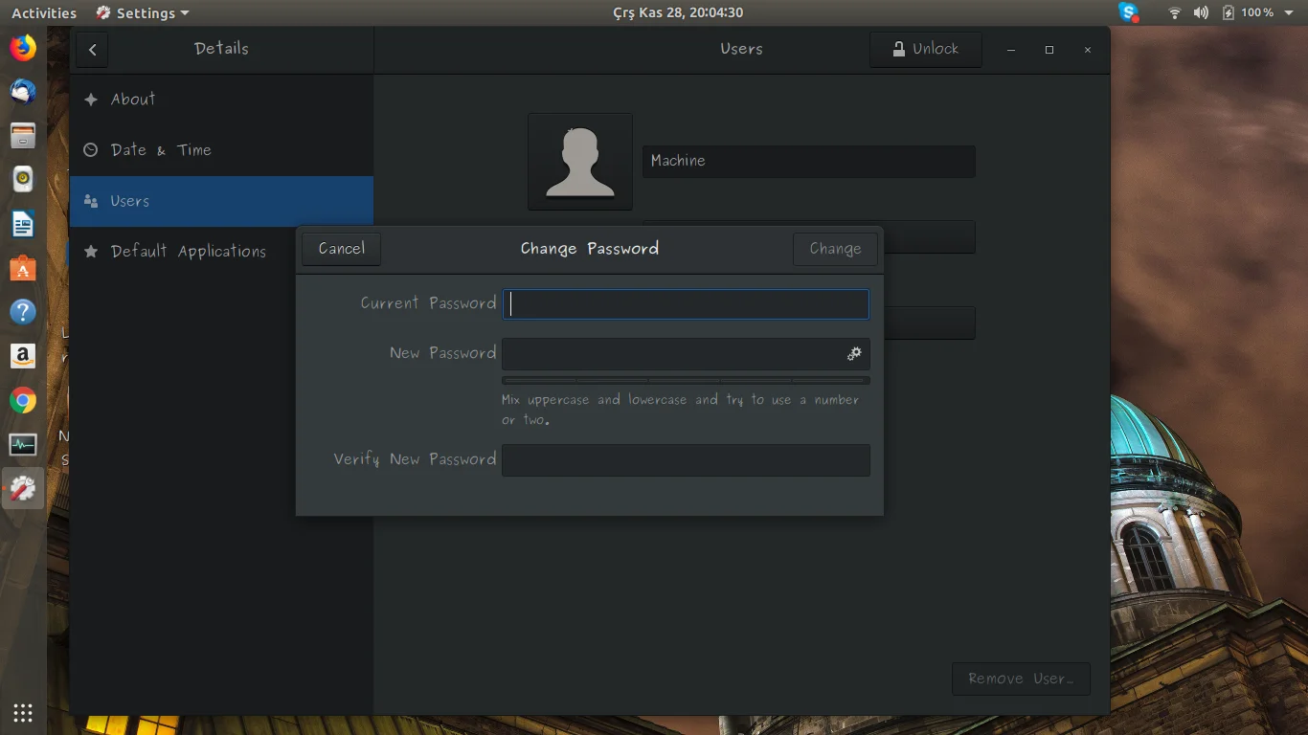The width and height of the screenshot is (1308, 735).
Task: Open the Settings app menu dropdown
Action: tap(143, 12)
